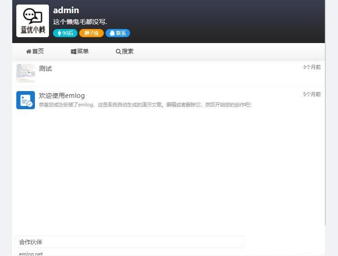Click the 这个懒鬼毛都没写 tagline text
The height and width of the screenshot is (256, 338).
point(80,22)
